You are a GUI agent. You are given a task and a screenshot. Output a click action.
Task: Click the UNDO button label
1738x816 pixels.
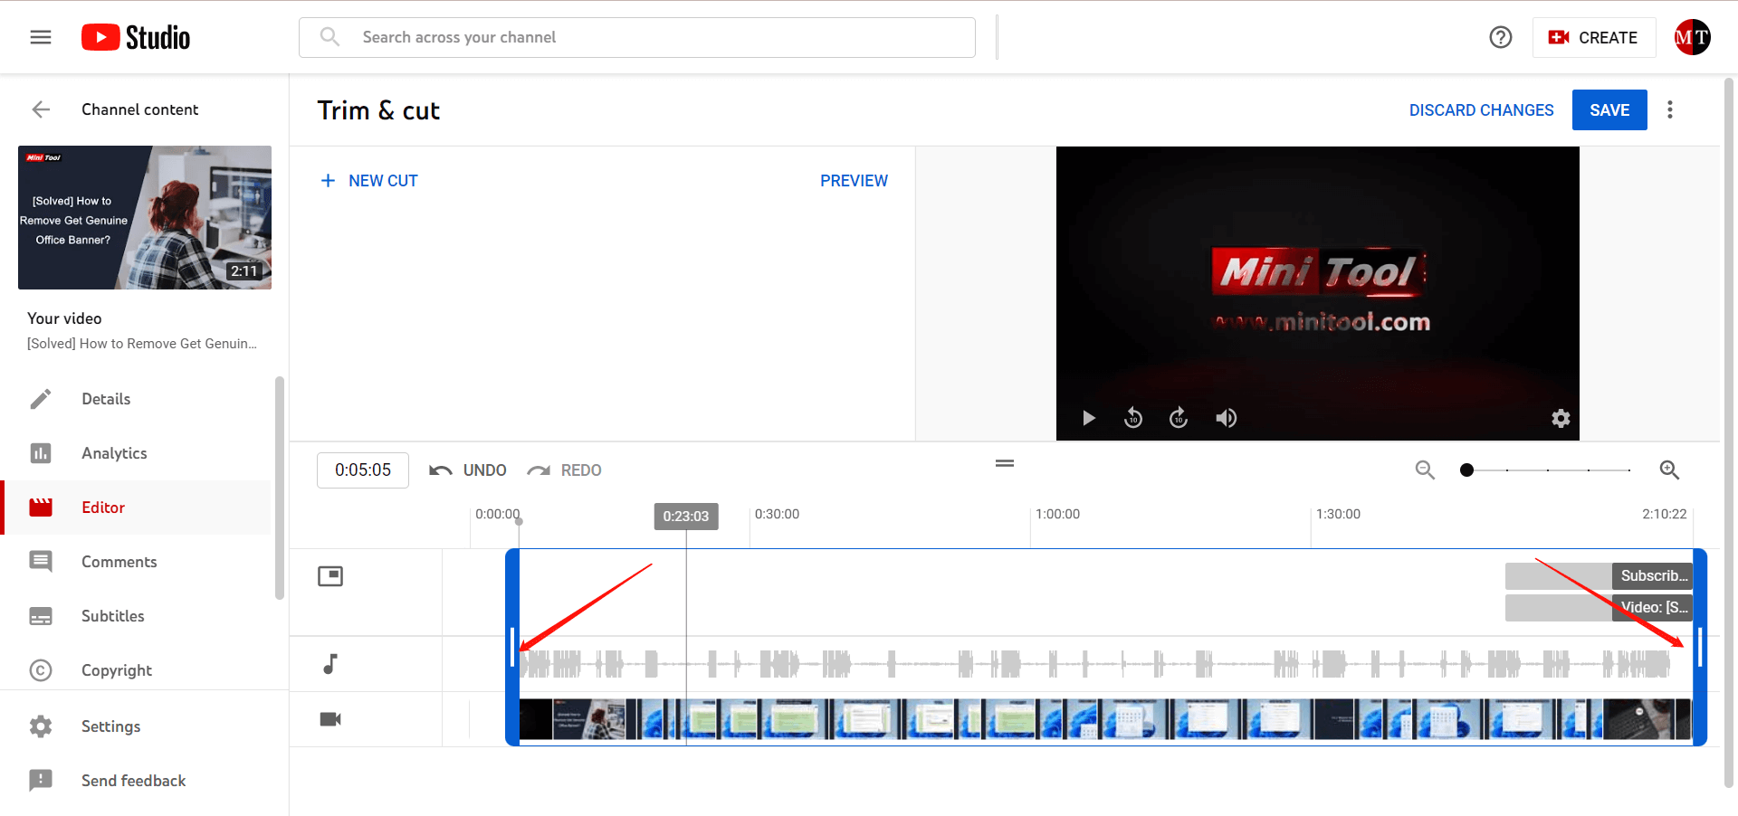tap(484, 470)
